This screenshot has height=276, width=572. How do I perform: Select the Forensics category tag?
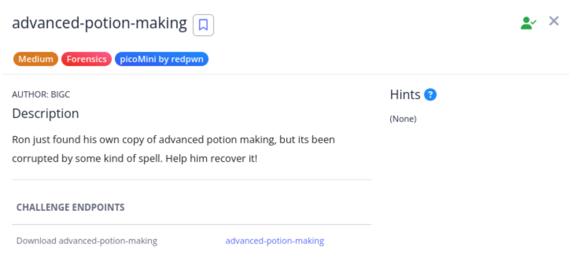[87, 59]
